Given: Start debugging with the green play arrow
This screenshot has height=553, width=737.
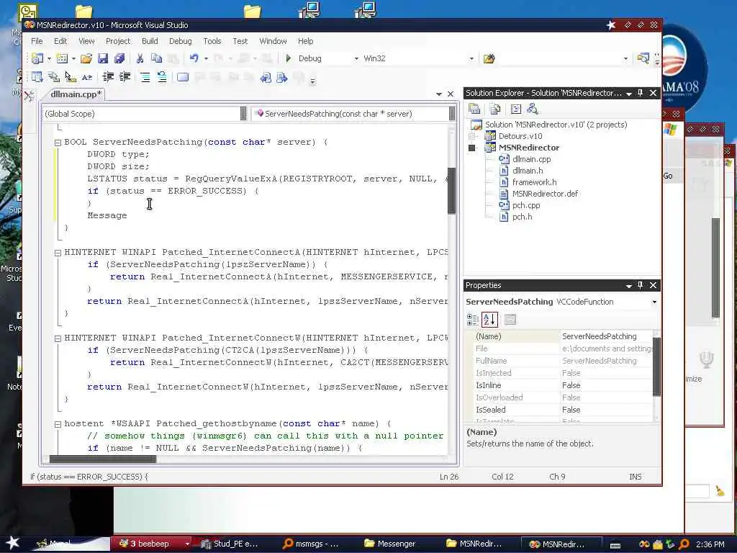Looking at the screenshot, I should 288,58.
